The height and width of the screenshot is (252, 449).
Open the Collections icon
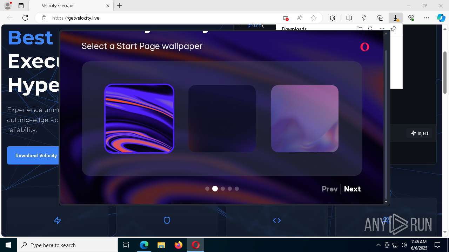click(380, 18)
